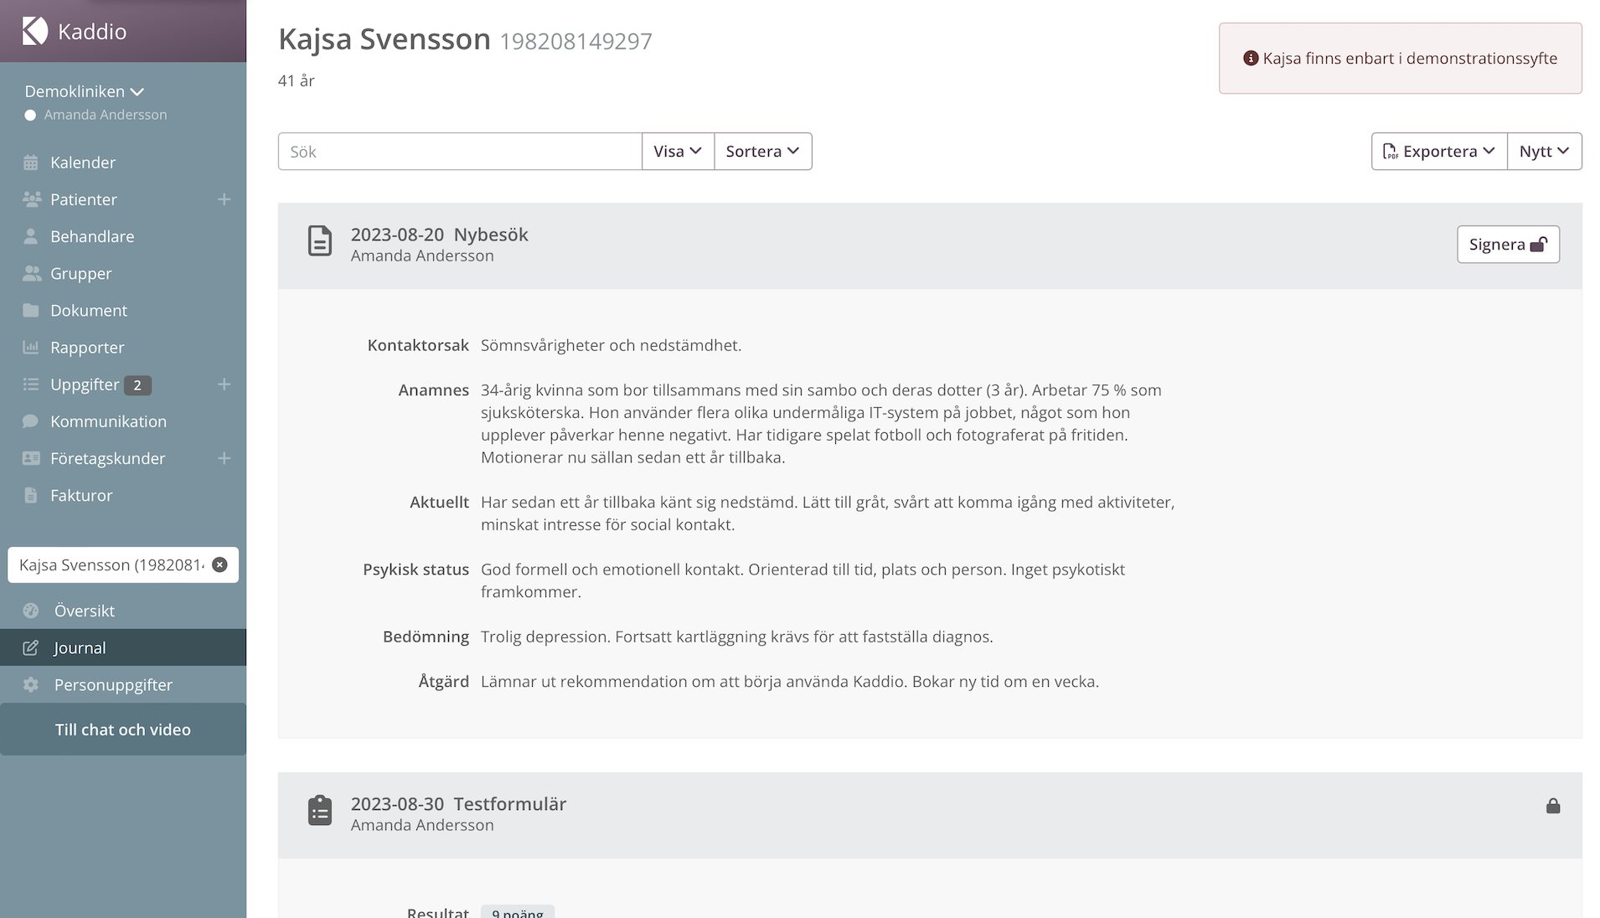Screen dimensions: 1600x918
Task: Open Översikt patient tab
Action: tap(84, 611)
